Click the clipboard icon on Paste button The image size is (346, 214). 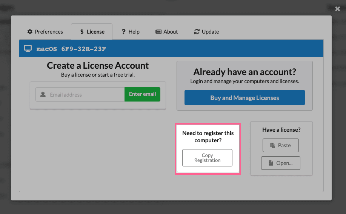(x=273, y=145)
